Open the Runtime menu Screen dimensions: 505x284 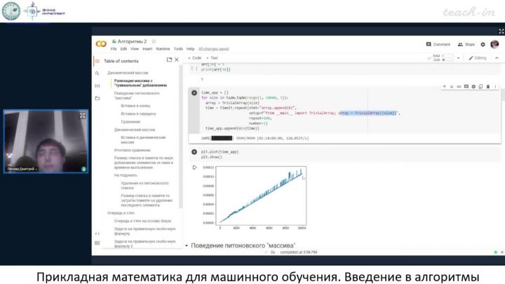tap(163, 49)
